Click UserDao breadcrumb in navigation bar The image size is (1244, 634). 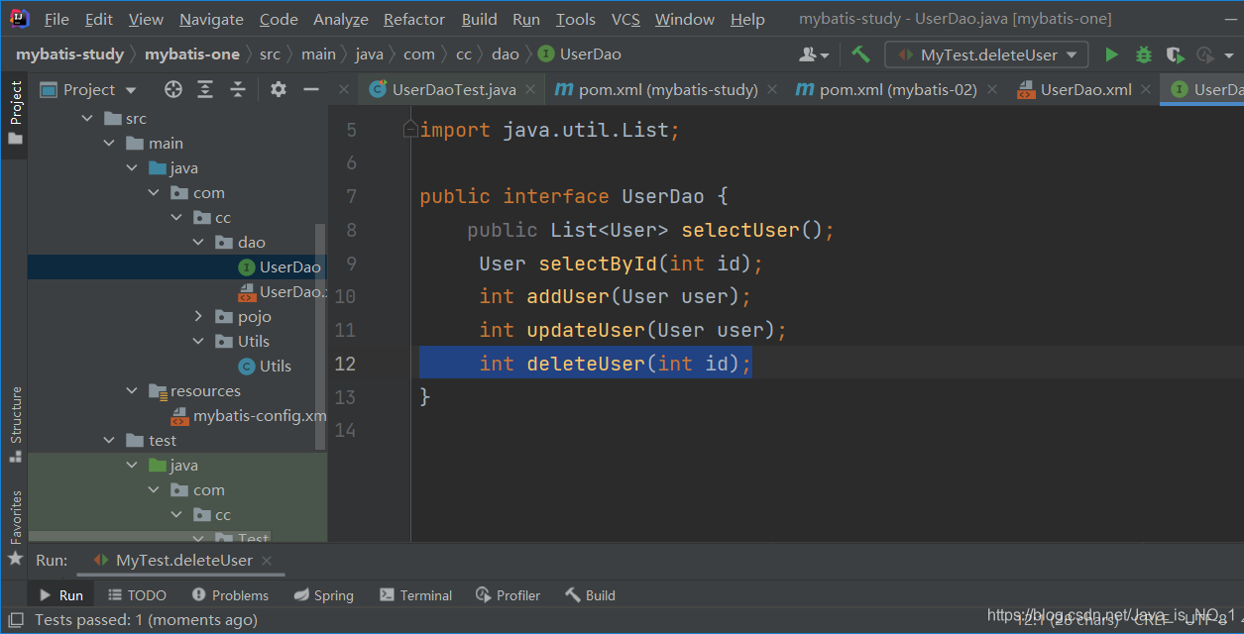click(x=580, y=54)
